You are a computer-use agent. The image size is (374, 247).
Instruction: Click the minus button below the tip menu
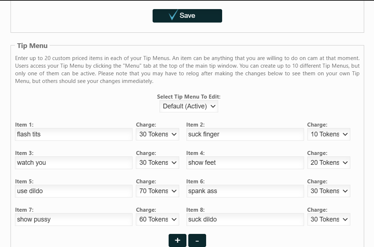pyautogui.click(x=197, y=240)
